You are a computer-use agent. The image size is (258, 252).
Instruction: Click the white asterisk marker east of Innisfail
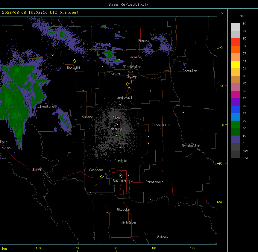(x=150, y=91)
